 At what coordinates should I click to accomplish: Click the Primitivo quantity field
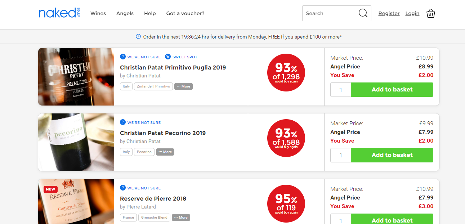click(340, 90)
